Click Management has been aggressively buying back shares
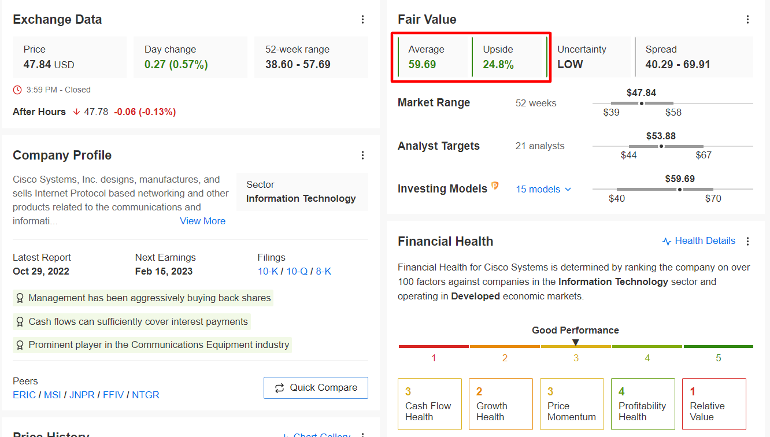This screenshot has height=437, width=770. (150, 298)
